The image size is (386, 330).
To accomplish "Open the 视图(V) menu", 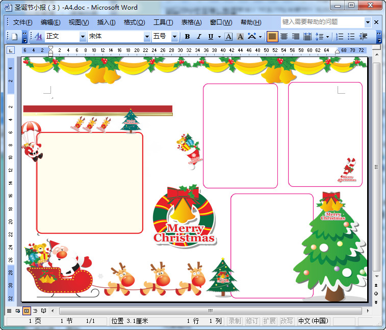I will (x=79, y=22).
